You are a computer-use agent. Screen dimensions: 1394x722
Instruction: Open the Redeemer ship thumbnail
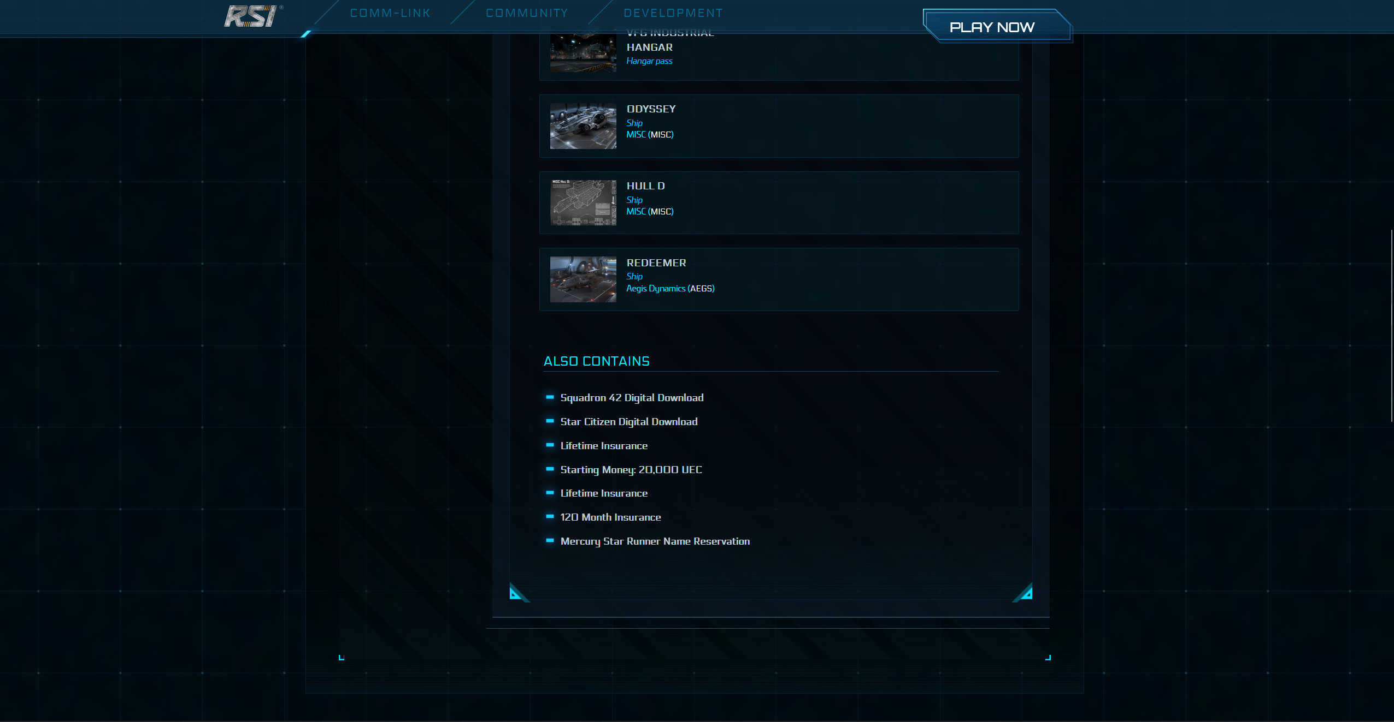click(583, 279)
